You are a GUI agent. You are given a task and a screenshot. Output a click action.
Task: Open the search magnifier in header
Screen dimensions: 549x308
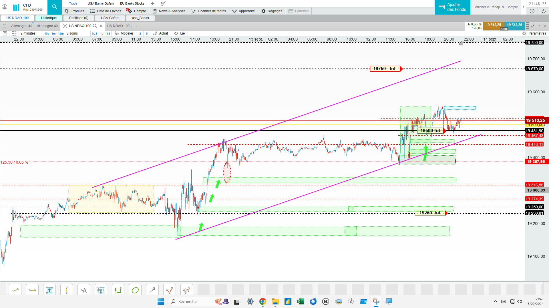[55, 7]
